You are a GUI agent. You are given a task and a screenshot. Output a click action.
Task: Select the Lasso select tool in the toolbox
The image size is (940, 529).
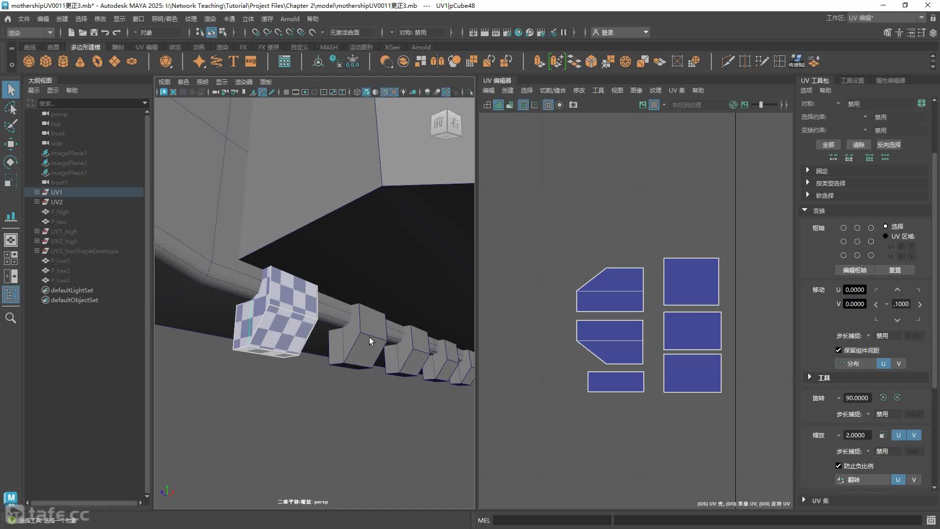point(11,108)
